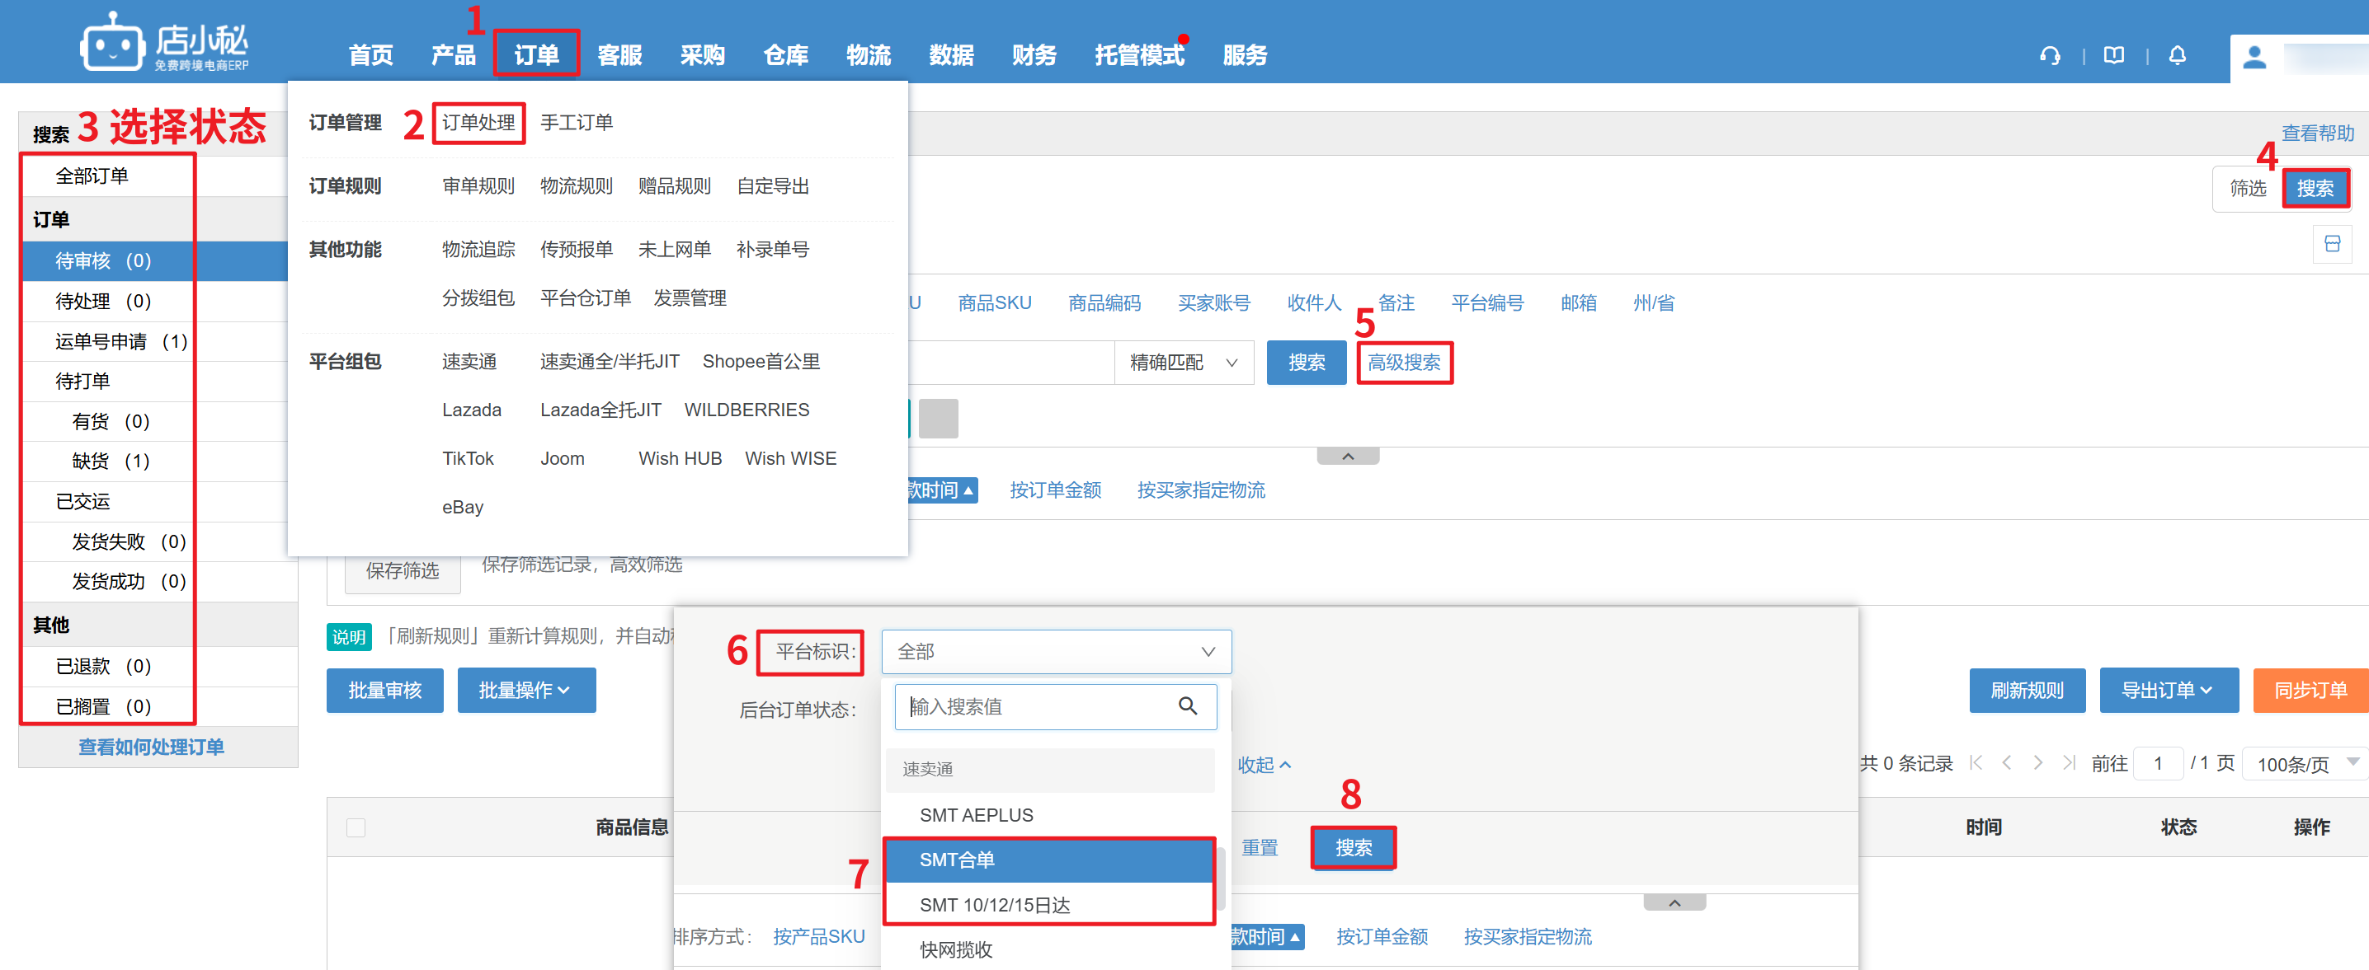Click the orange 同步订单 button

(x=2310, y=690)
